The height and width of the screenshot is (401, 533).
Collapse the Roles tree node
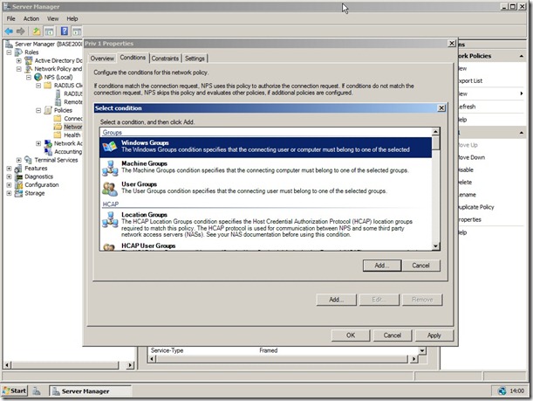[10, 52]
